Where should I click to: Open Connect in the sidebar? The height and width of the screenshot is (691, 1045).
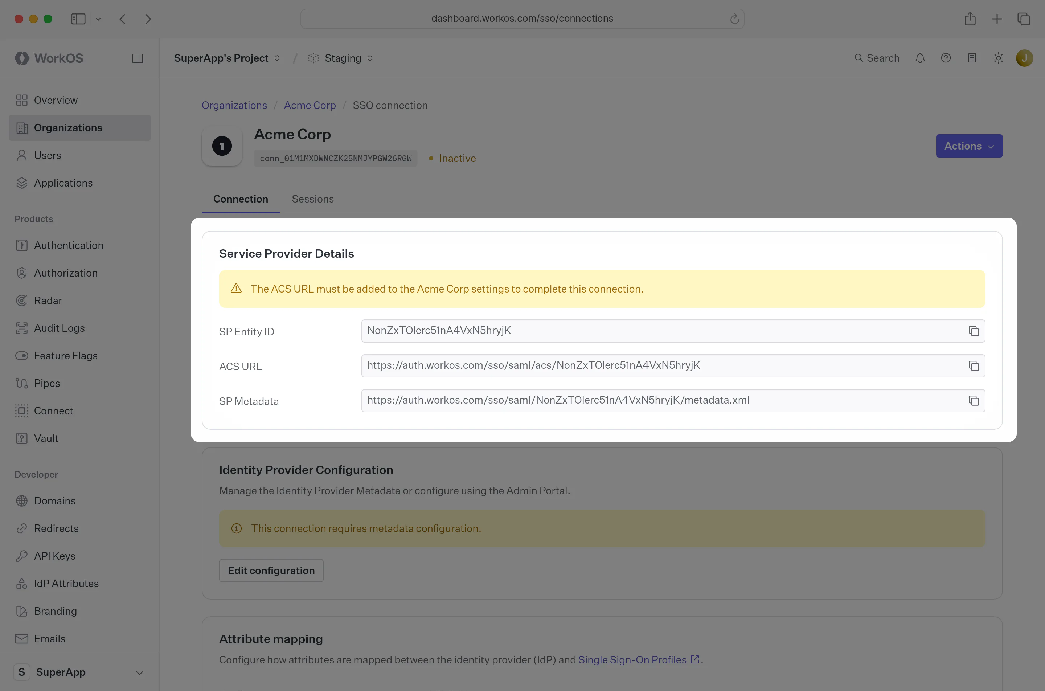80,411
